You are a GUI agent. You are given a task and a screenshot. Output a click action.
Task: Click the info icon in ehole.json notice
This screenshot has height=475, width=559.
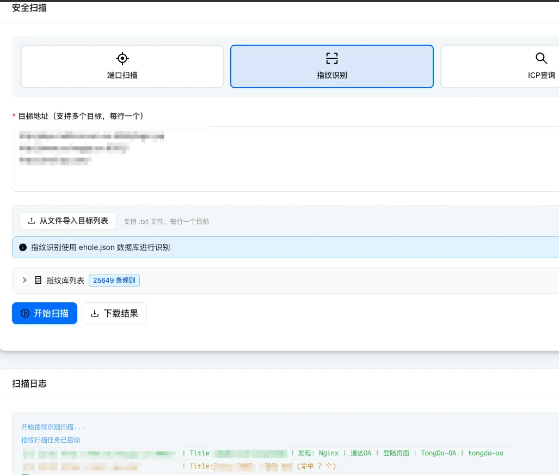23,247
